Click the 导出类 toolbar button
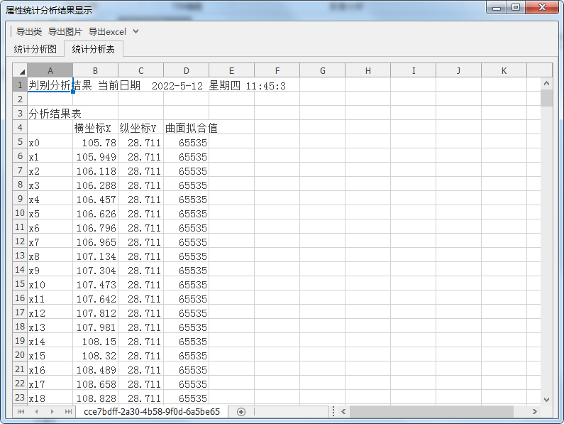 29,32
